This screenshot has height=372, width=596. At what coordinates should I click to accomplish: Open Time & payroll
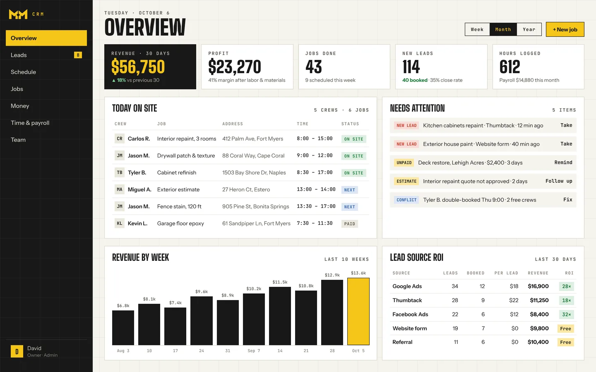pos(46,123)
